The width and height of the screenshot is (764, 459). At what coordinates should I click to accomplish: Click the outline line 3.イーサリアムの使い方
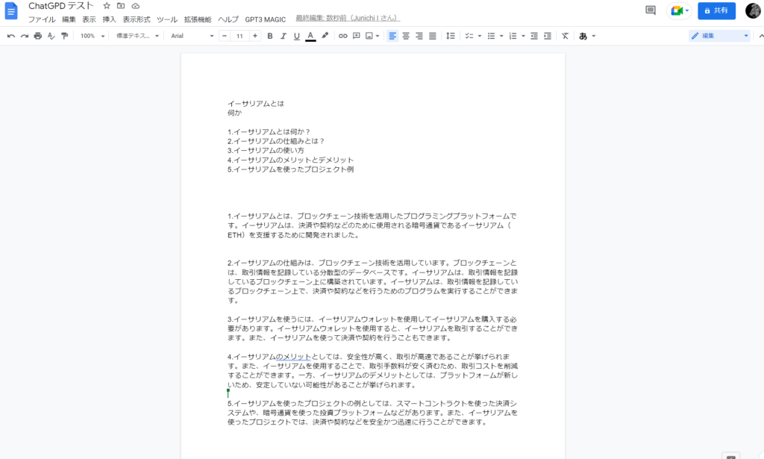pyautogui.click(x=266, y=151)
